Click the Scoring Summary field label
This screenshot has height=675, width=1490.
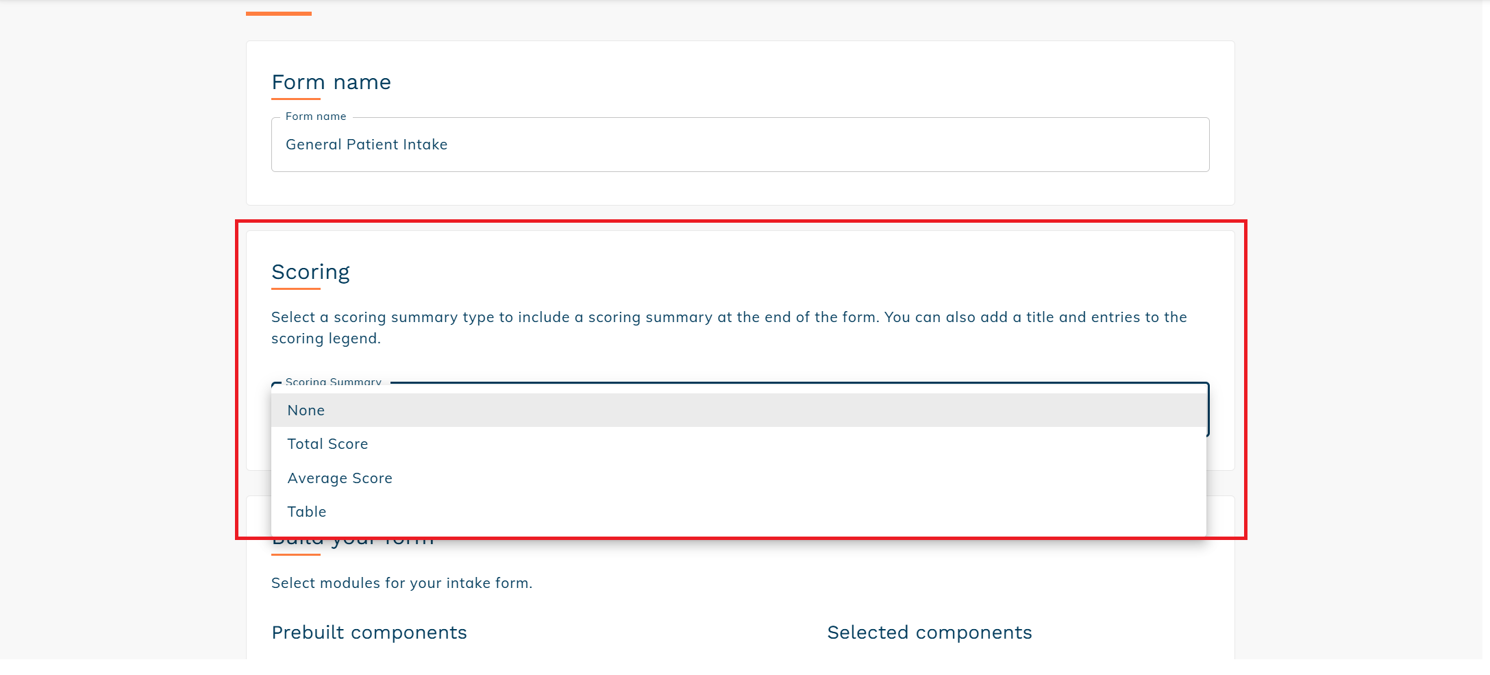333,382
